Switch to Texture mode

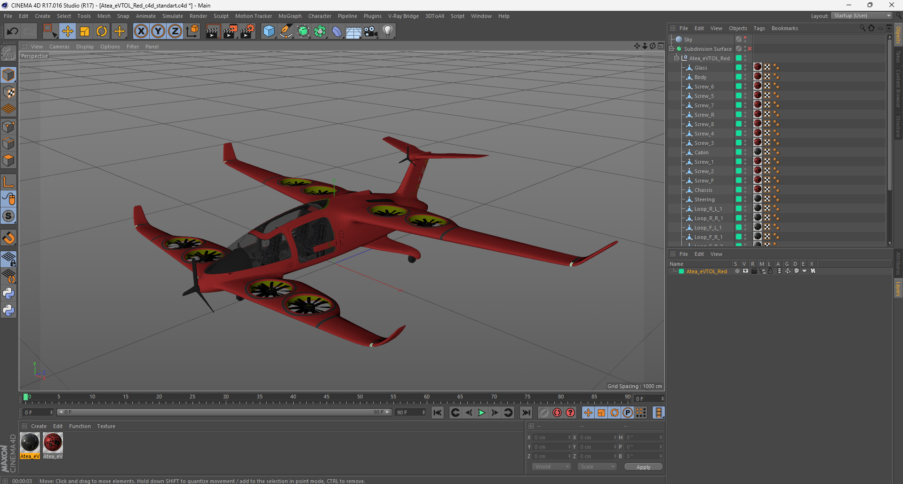click(x=8, y=92)
